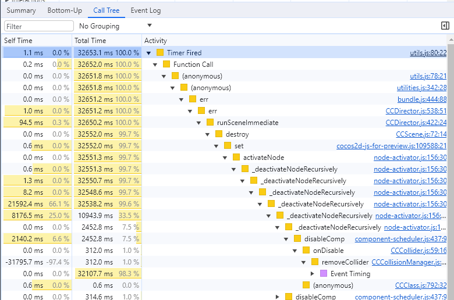Open utils.js:78:21 source link
The width and height of the screenshot is (454, 300).
pyautogui.click(x=428, y=76)
